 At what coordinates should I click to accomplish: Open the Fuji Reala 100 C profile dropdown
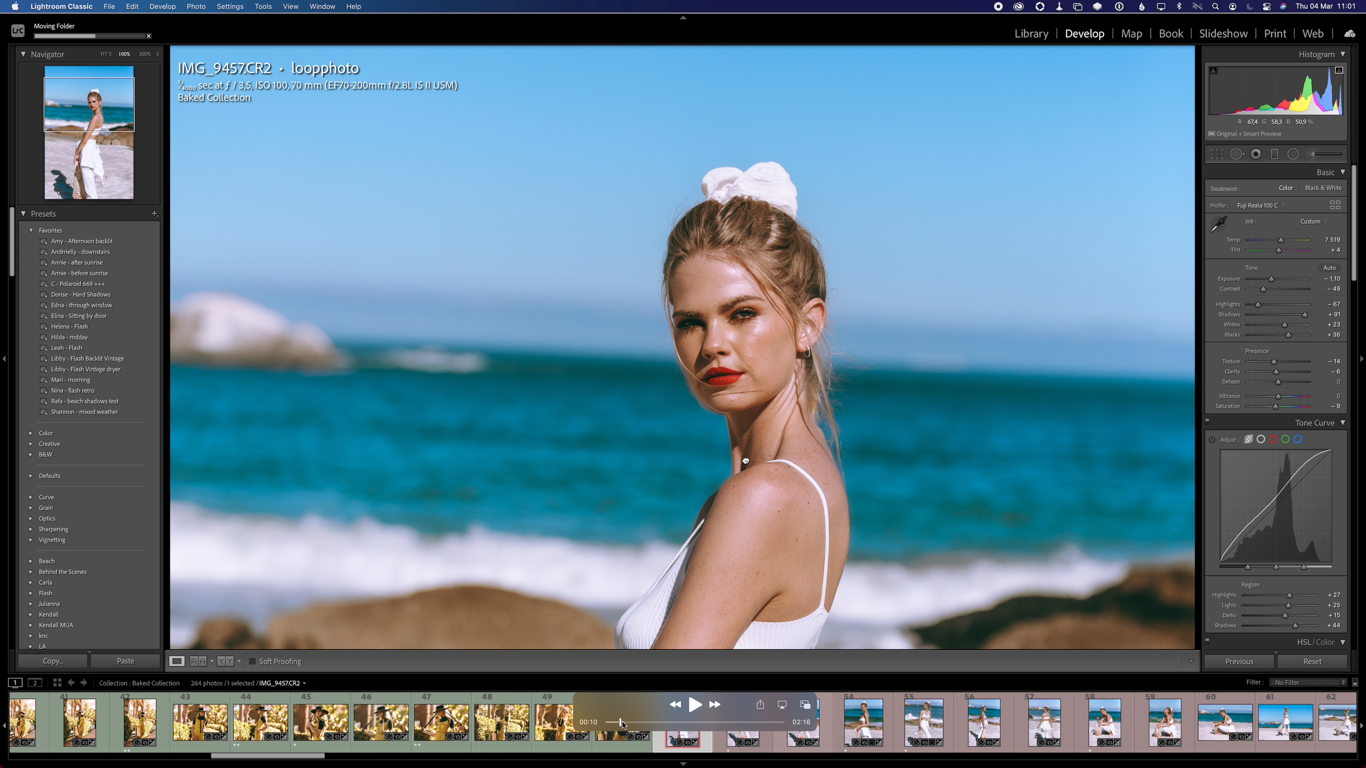[1260, 205]
